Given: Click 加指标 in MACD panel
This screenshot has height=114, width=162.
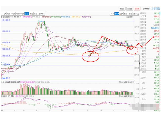Looking at the screenshot, I should point(125,96).
